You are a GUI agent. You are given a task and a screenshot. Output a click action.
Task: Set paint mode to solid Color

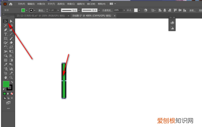pos(5,94)
